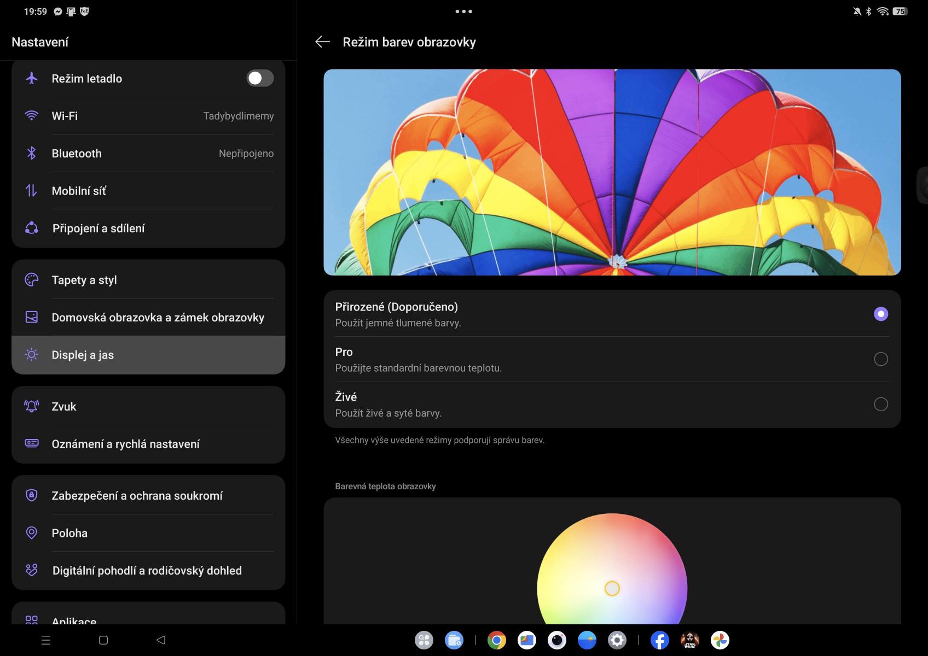The height and width of the screenshot is (656, 928).
Task: Click the color temperature wheel handle
Action: coord(612,588)
